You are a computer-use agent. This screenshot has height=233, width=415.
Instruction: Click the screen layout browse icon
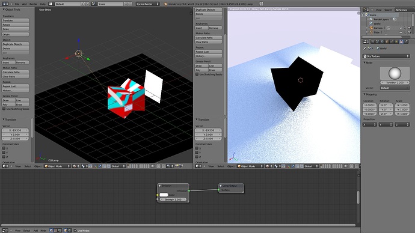point(51,4)
